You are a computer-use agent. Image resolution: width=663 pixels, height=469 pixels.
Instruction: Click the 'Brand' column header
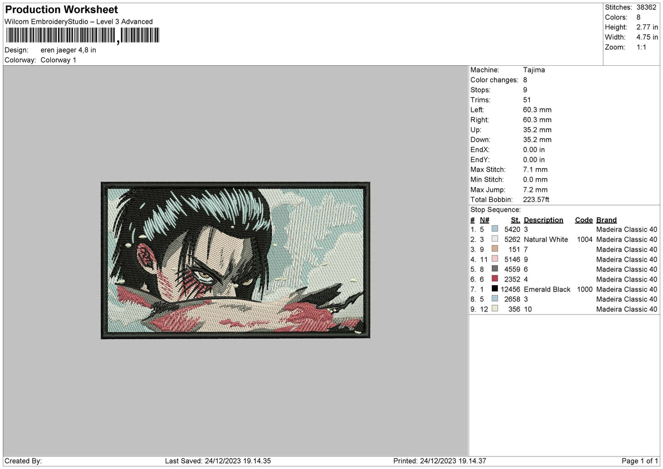click(x=607, y=220)
